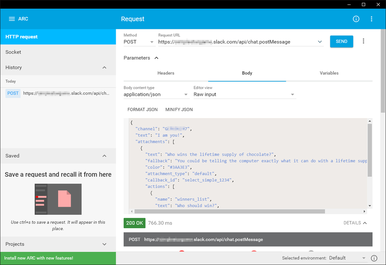Viewport: 386px width, 265px height.
Task: Maximize the ARC window
Action: 363,5
